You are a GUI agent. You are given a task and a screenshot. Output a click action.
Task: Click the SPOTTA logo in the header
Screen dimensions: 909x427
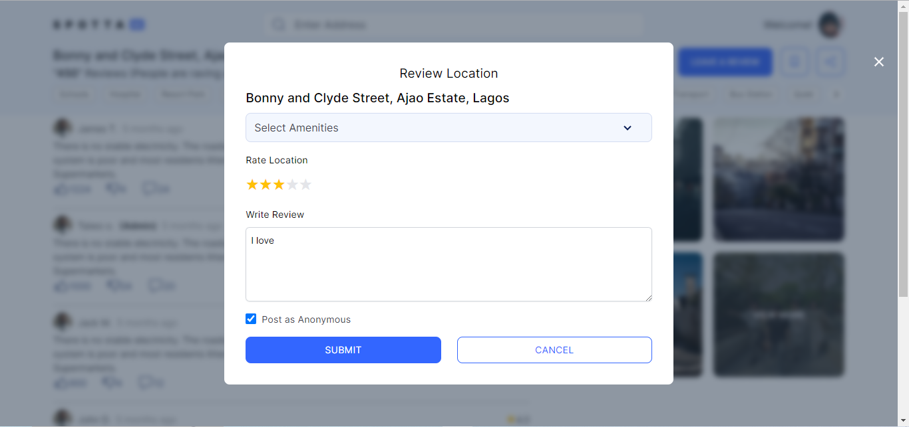point(99,25)
